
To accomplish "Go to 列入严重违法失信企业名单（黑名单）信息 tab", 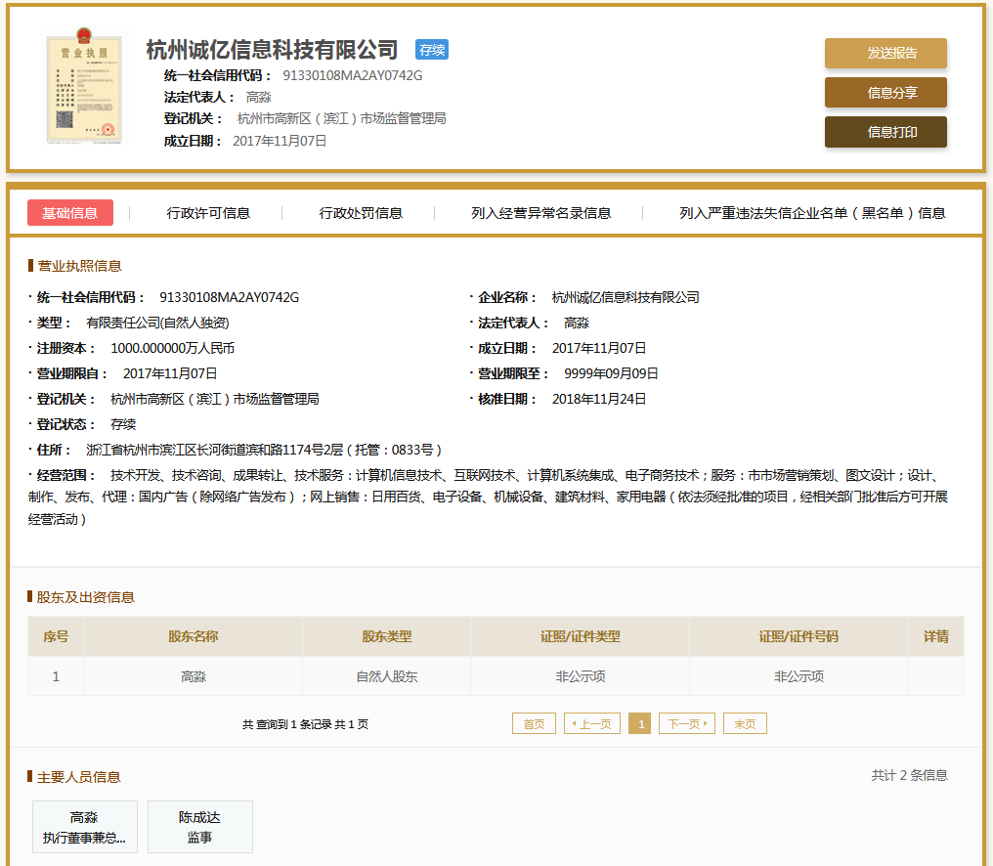I will pos(812,213).
